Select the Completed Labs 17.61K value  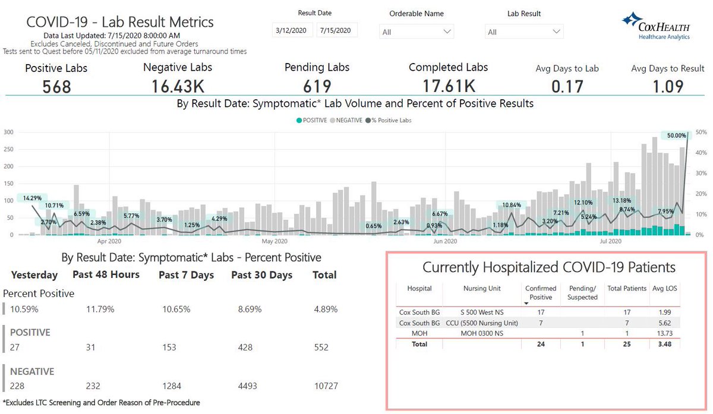[449, 87]
